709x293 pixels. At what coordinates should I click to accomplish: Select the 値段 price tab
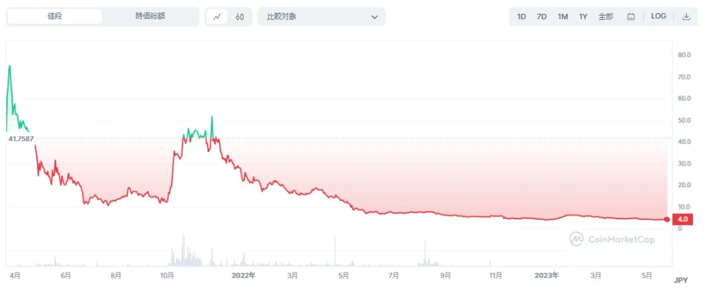(55, 16)
